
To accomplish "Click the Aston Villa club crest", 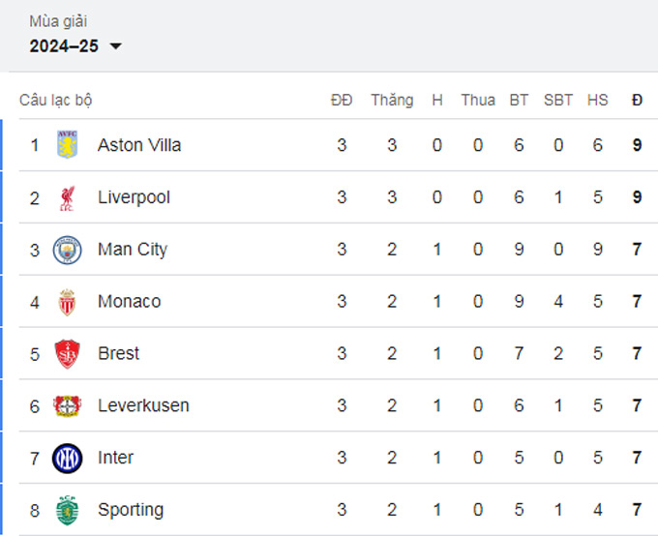I will coord(67,144).
